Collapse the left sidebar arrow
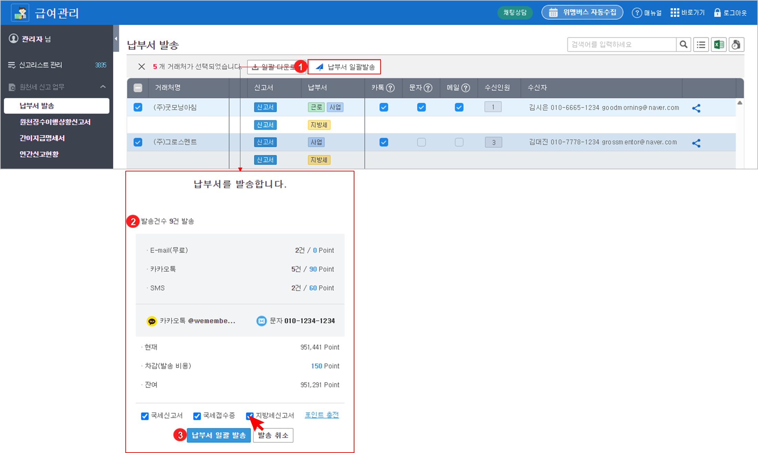Image resolution: width=758 pixels, height=453 pixels. click(x=116, y=39)
